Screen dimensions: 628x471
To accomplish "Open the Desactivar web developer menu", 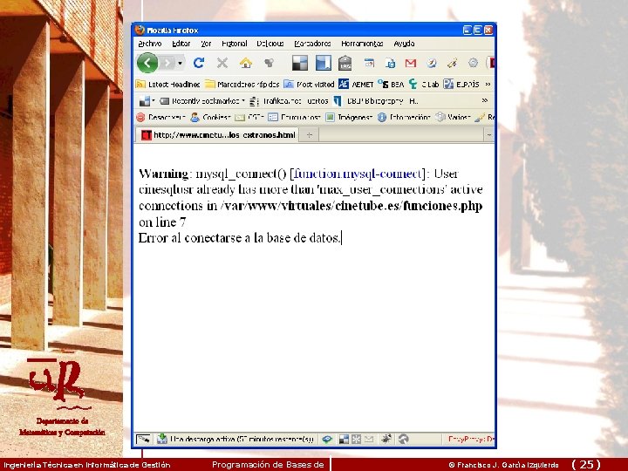I will [x=161, y=118].
